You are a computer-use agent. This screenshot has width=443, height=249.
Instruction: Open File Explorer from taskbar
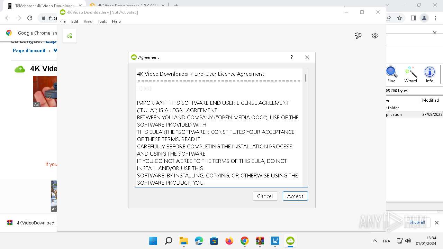coord(183,241)
